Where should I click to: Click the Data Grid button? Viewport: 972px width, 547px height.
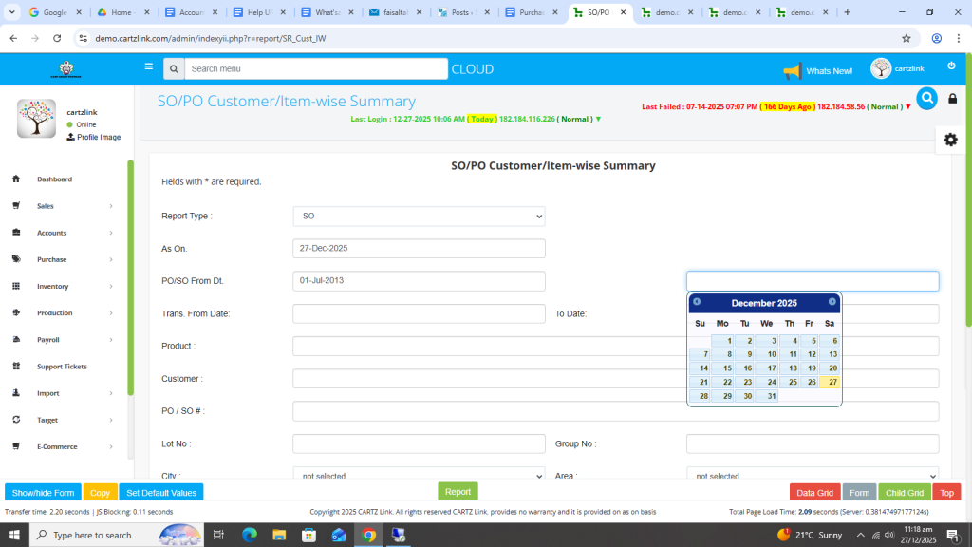(814, 493)
